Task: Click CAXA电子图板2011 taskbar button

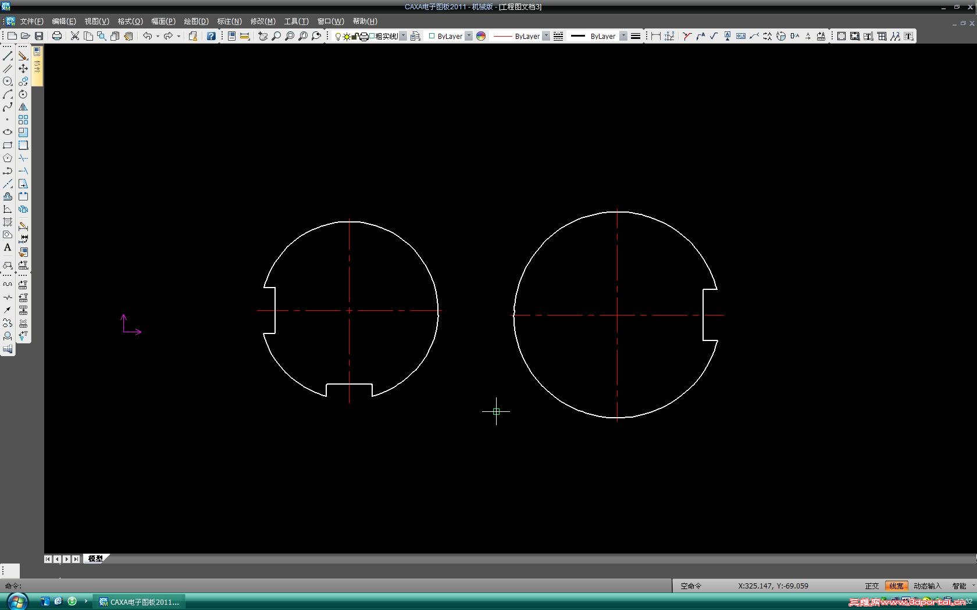Action: click(x=140, y=602)
